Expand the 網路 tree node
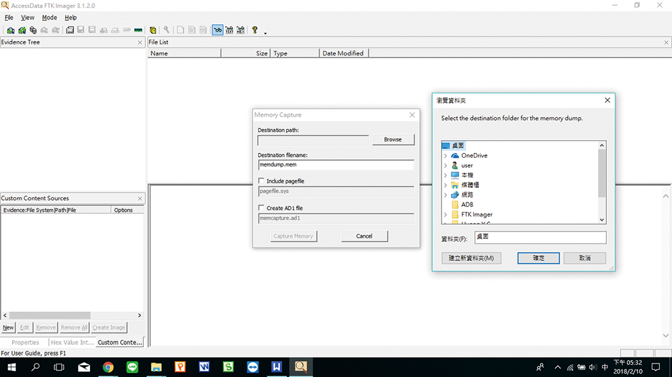 point(446,195)
